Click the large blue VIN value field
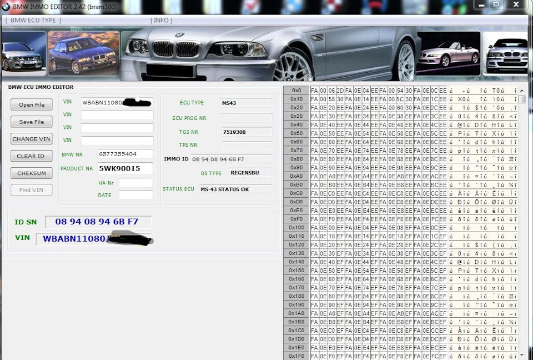This screenshot has height=360, width=533. pyautogui.click(x=93, y=239)
